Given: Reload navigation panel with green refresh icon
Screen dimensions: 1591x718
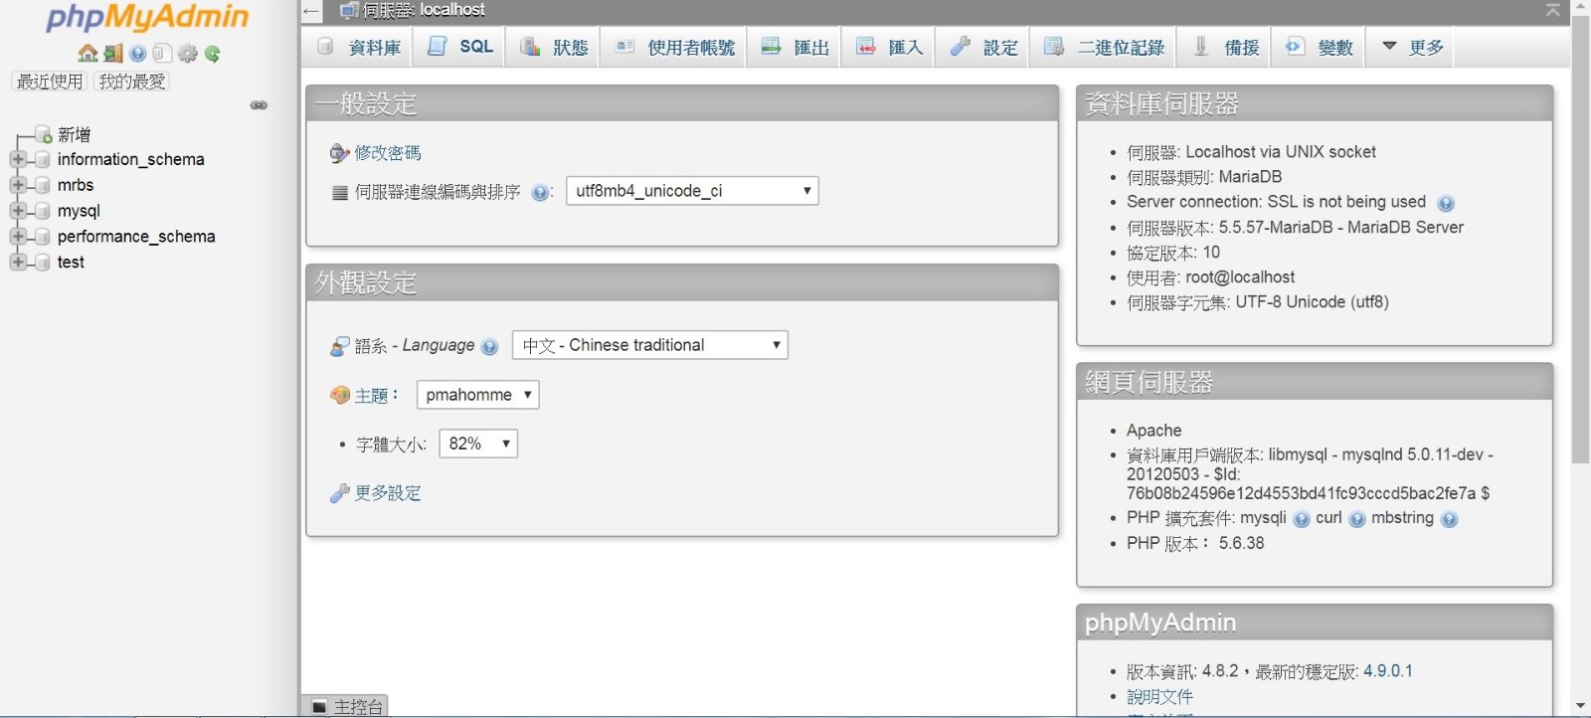Looking at the screenshot, I should [x=212, y=54].
